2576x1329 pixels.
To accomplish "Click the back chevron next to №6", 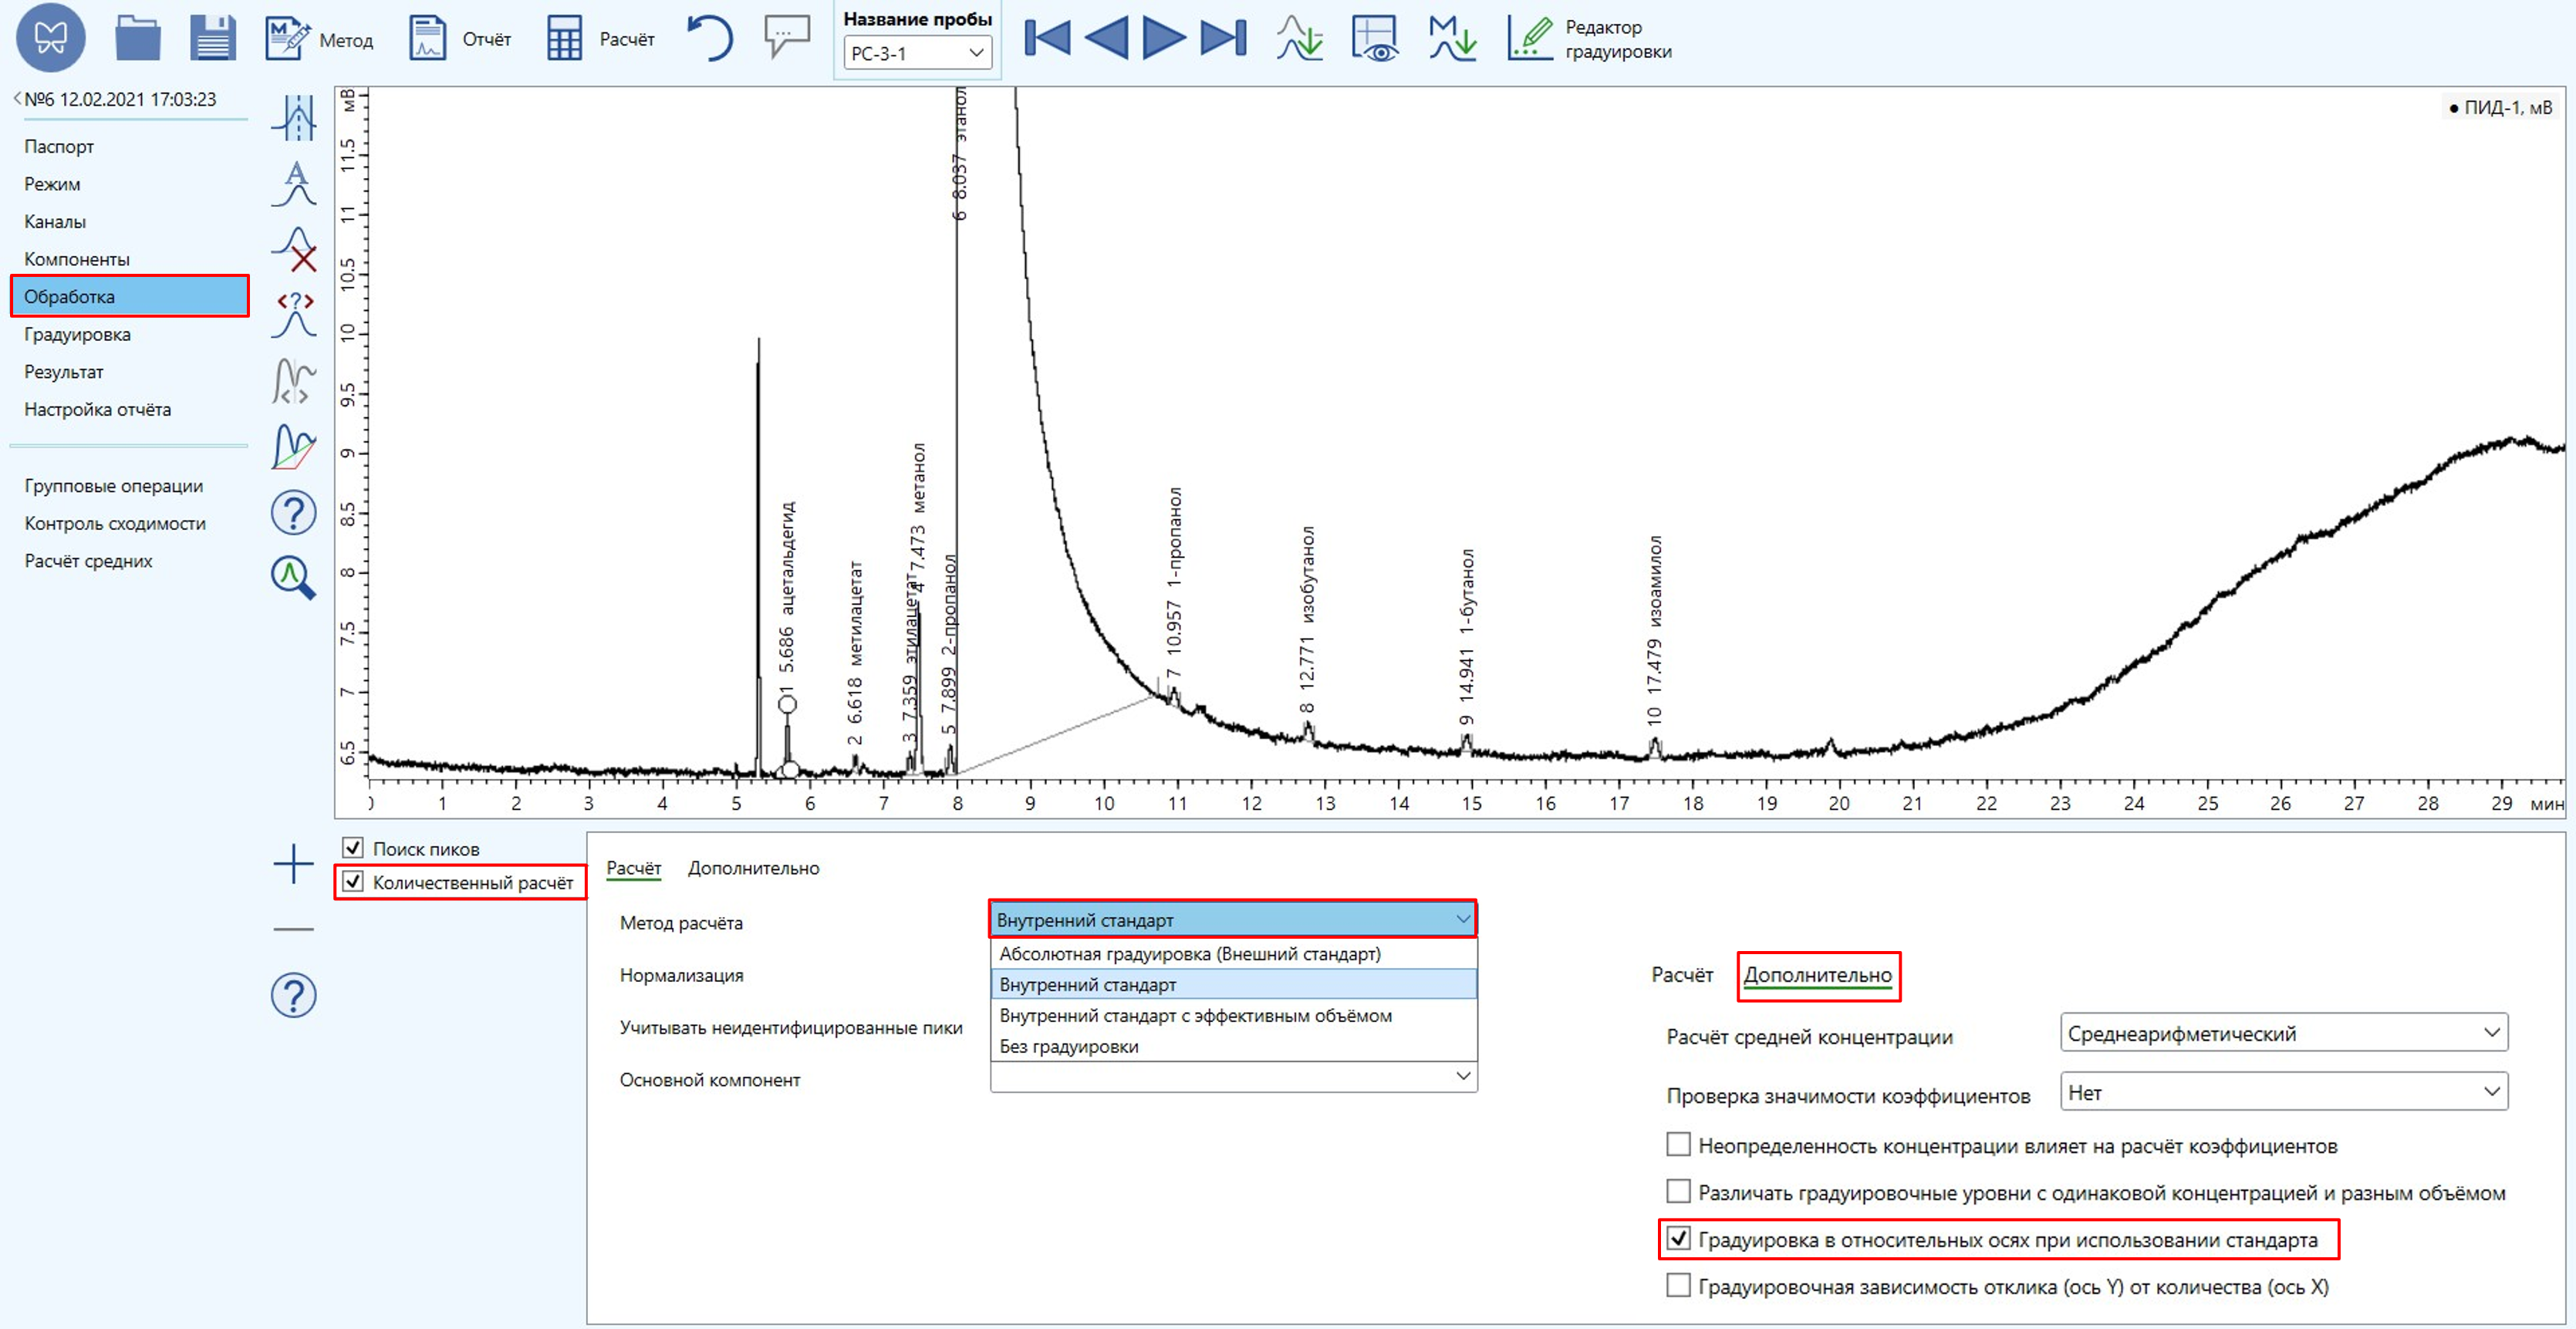I will [17, 98].
